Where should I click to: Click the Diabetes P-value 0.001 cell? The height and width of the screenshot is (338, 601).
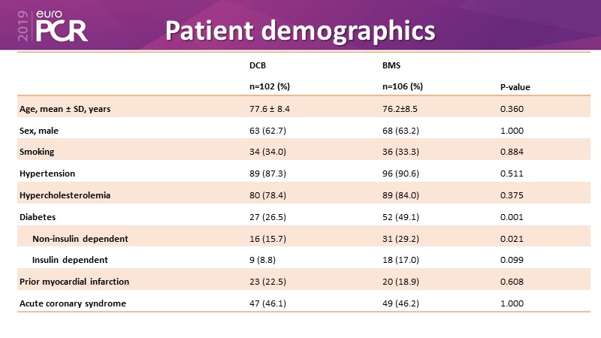coord(512,217)
